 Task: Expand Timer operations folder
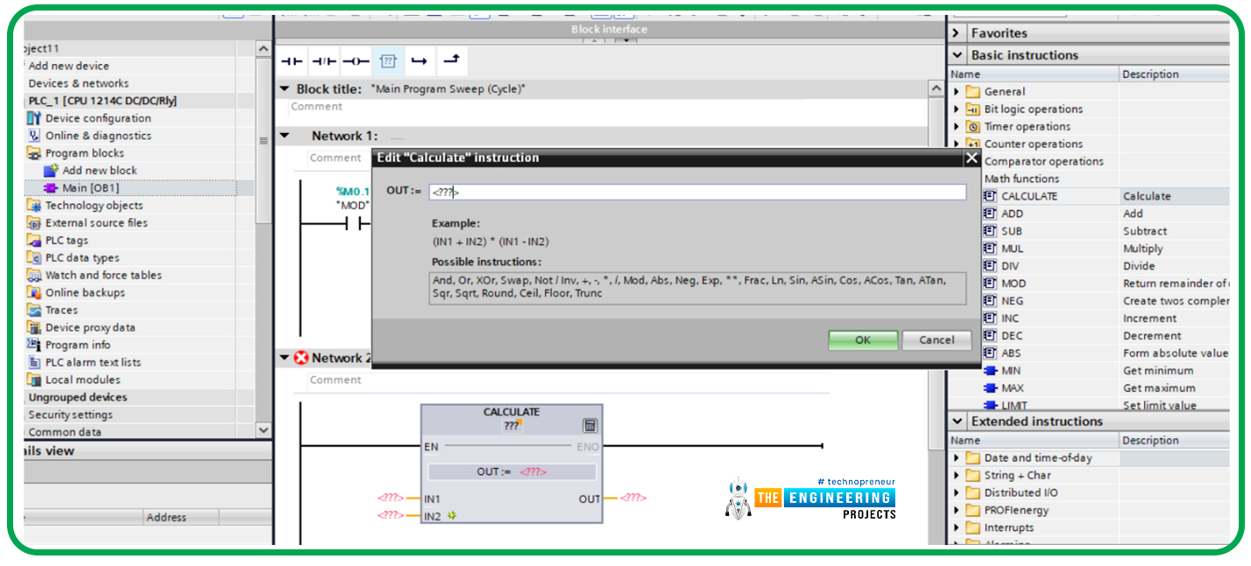958,127
